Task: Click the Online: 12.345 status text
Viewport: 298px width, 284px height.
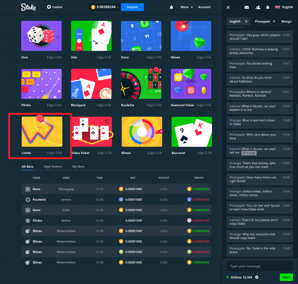Action: (x=241, y=277)
